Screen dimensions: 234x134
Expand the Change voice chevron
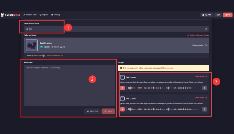coord(206,45)
